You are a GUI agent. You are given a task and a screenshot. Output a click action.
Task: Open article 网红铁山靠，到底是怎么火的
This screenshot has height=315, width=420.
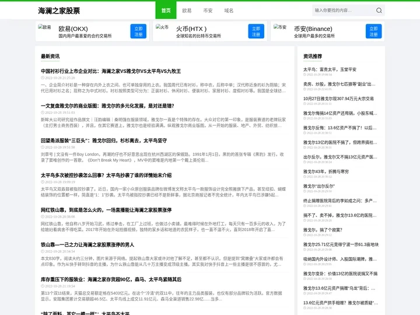106,210
